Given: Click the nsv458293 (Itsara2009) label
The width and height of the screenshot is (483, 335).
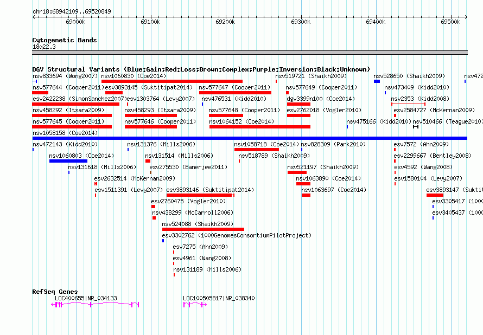Looking at the screenshot, I should point(160,110).
